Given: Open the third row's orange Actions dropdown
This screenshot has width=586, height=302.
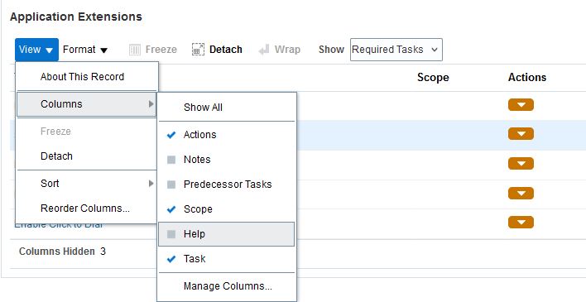Looking at the screenshot, I should point(521,163).
